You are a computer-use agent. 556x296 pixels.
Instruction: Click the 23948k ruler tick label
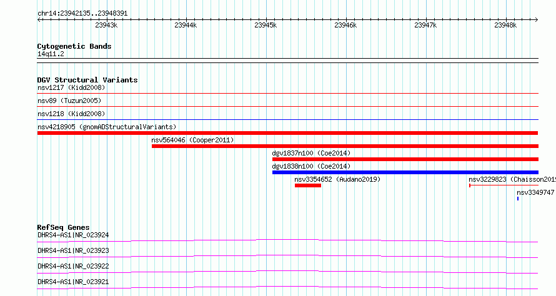click(505, 25)
